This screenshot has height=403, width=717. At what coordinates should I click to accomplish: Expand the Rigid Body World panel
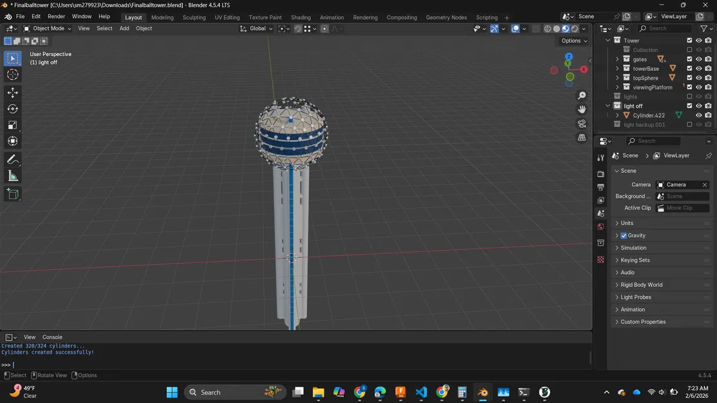[642, 285]
